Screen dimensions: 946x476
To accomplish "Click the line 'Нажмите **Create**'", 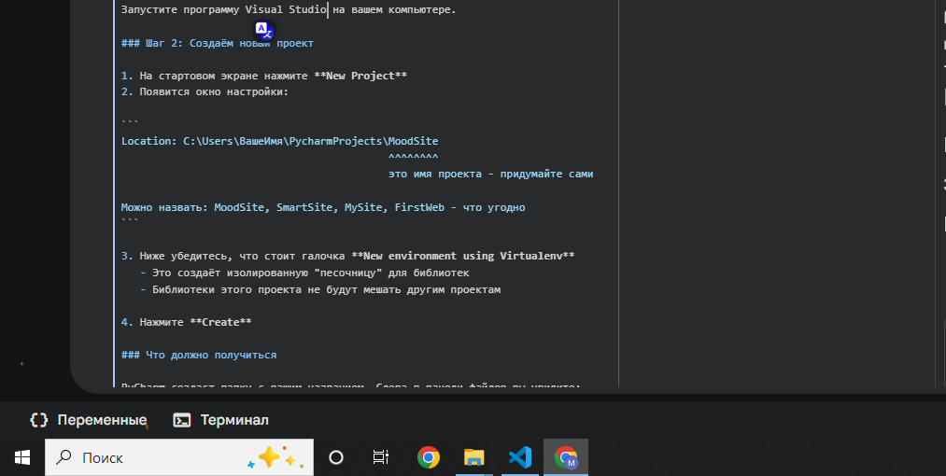I will [x=187, y=322].
